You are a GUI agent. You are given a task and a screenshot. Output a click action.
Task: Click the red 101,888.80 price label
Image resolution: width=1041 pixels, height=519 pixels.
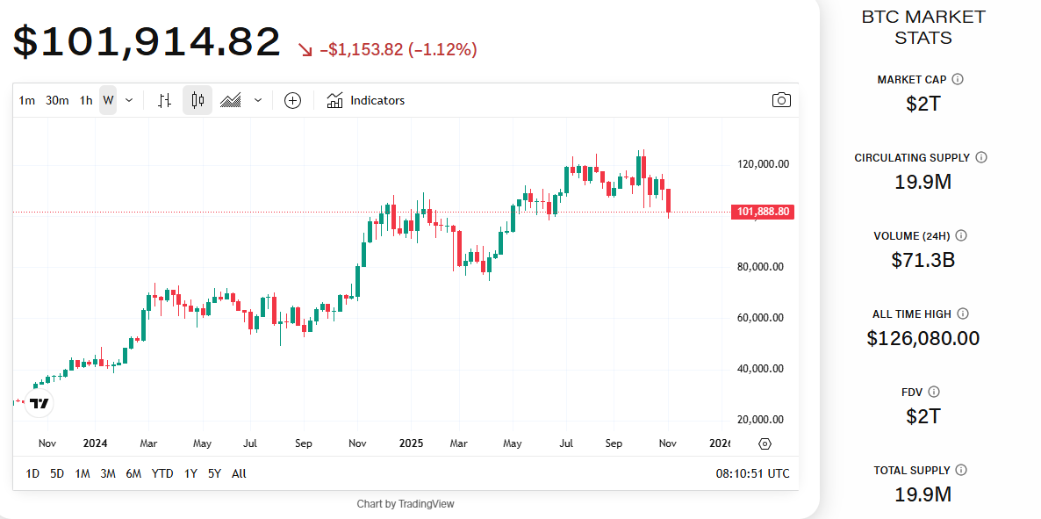(x=761, y=212)
